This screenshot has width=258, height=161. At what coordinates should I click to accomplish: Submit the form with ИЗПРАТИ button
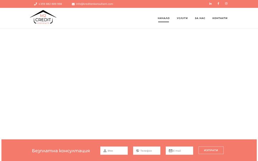pos(211,150)
